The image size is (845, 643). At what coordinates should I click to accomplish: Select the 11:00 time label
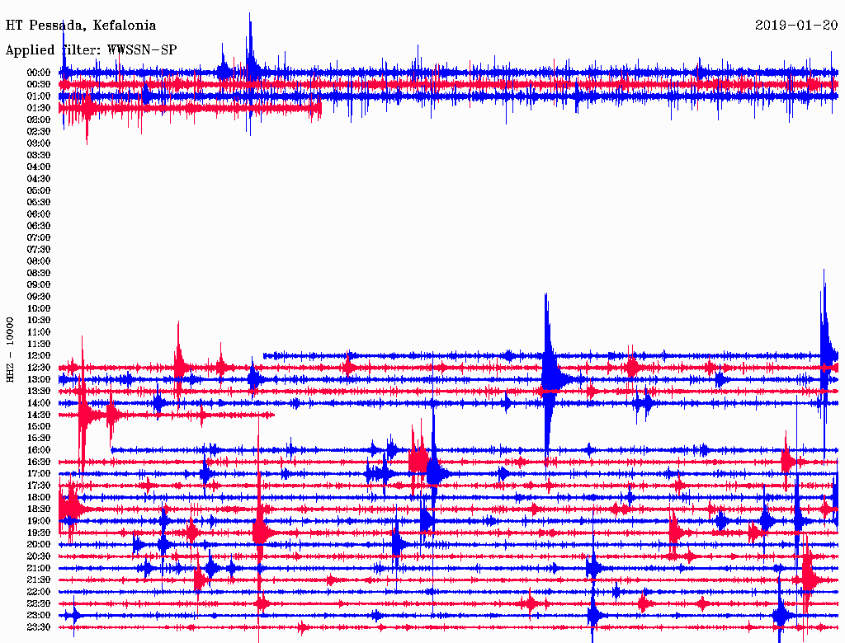click(x=39, y=332)
